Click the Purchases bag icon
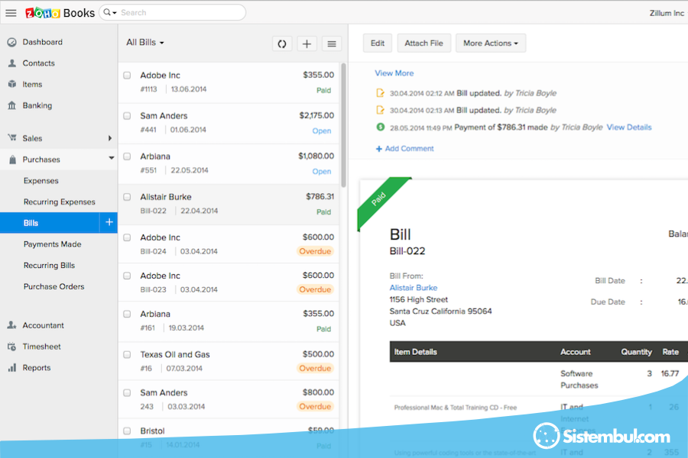Image resolution: width=688 pixels, height=458 pixels. tap(12, 160)
